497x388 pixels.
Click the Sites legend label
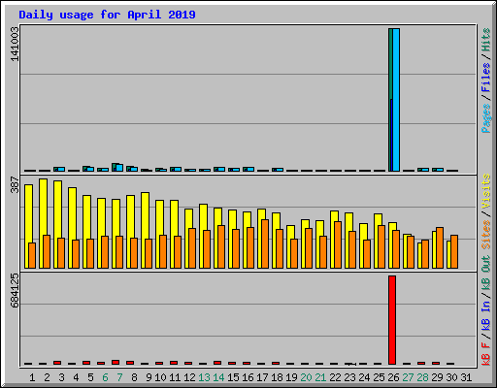[x=485, y=235]
